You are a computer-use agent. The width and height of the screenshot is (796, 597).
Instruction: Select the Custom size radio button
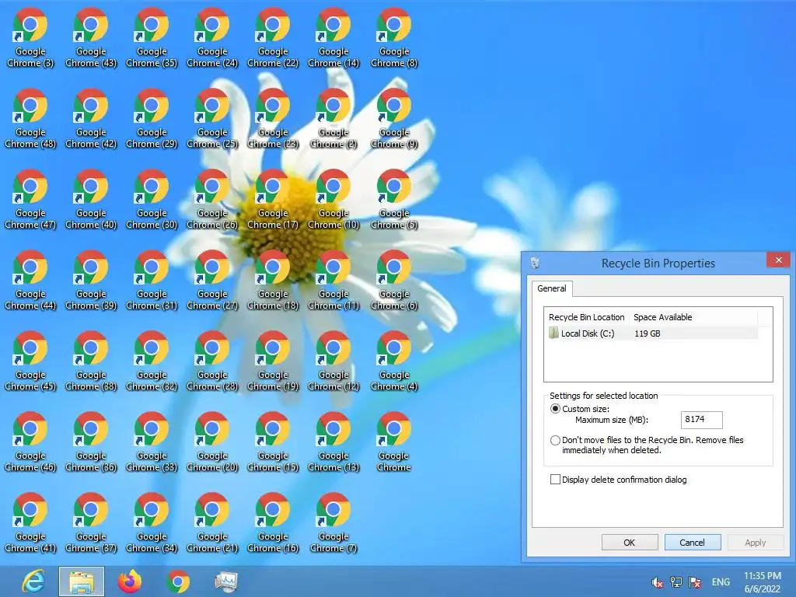(x=555, y=409)
